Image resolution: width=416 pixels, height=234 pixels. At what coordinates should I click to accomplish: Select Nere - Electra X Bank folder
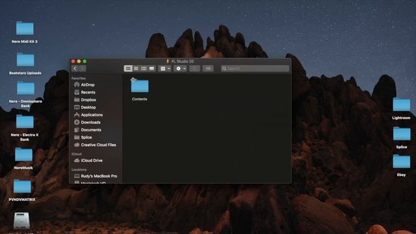25,122
